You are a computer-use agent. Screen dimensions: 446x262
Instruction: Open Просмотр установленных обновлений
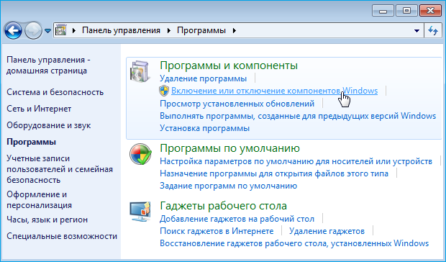click(237, 103)
